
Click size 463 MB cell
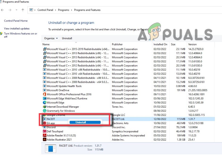point(181,123)
